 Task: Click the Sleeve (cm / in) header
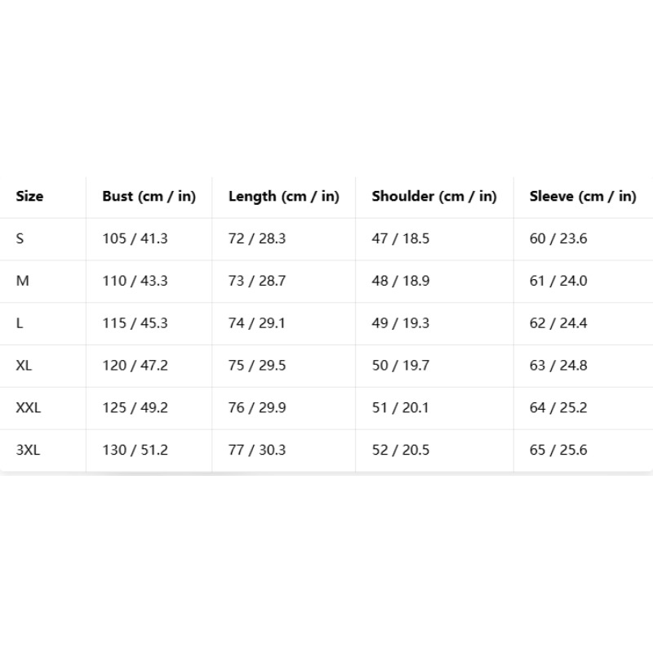click(x=583, y=197)
